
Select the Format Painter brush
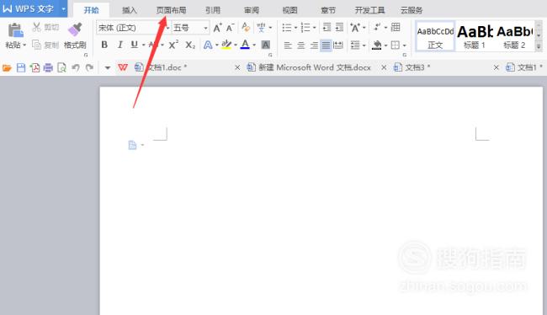[75, 29]
